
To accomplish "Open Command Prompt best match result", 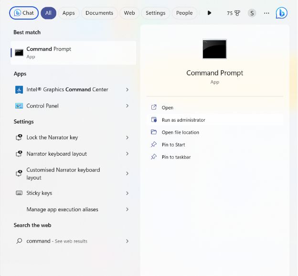I will [x=74, y=53].
